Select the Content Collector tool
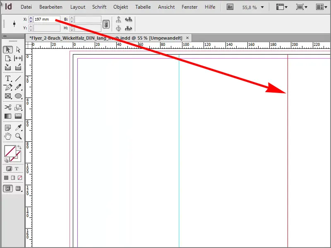This screenshot has width=331, height=248. coord(8,67)
